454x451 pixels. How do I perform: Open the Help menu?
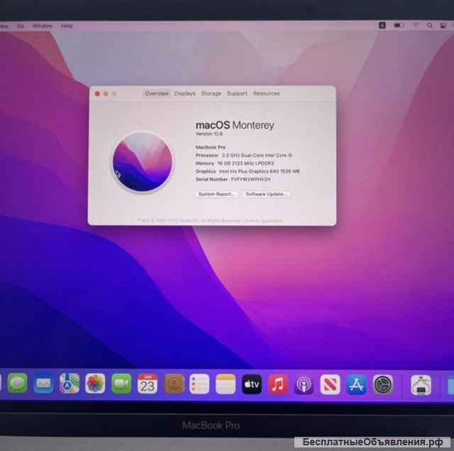[x=67, y=26]
